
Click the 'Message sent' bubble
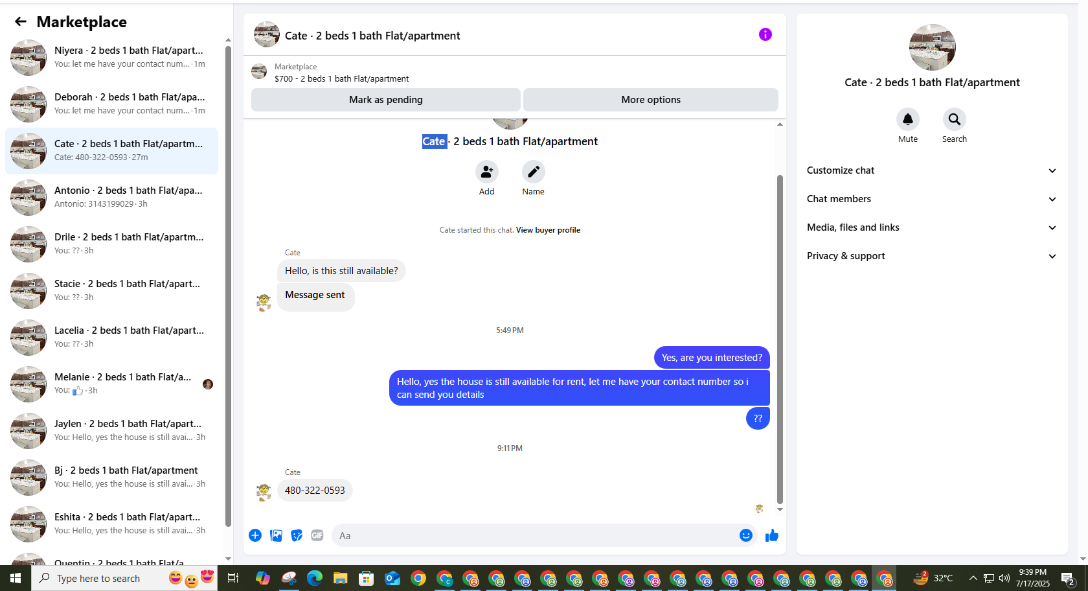[x=315, y=297]
